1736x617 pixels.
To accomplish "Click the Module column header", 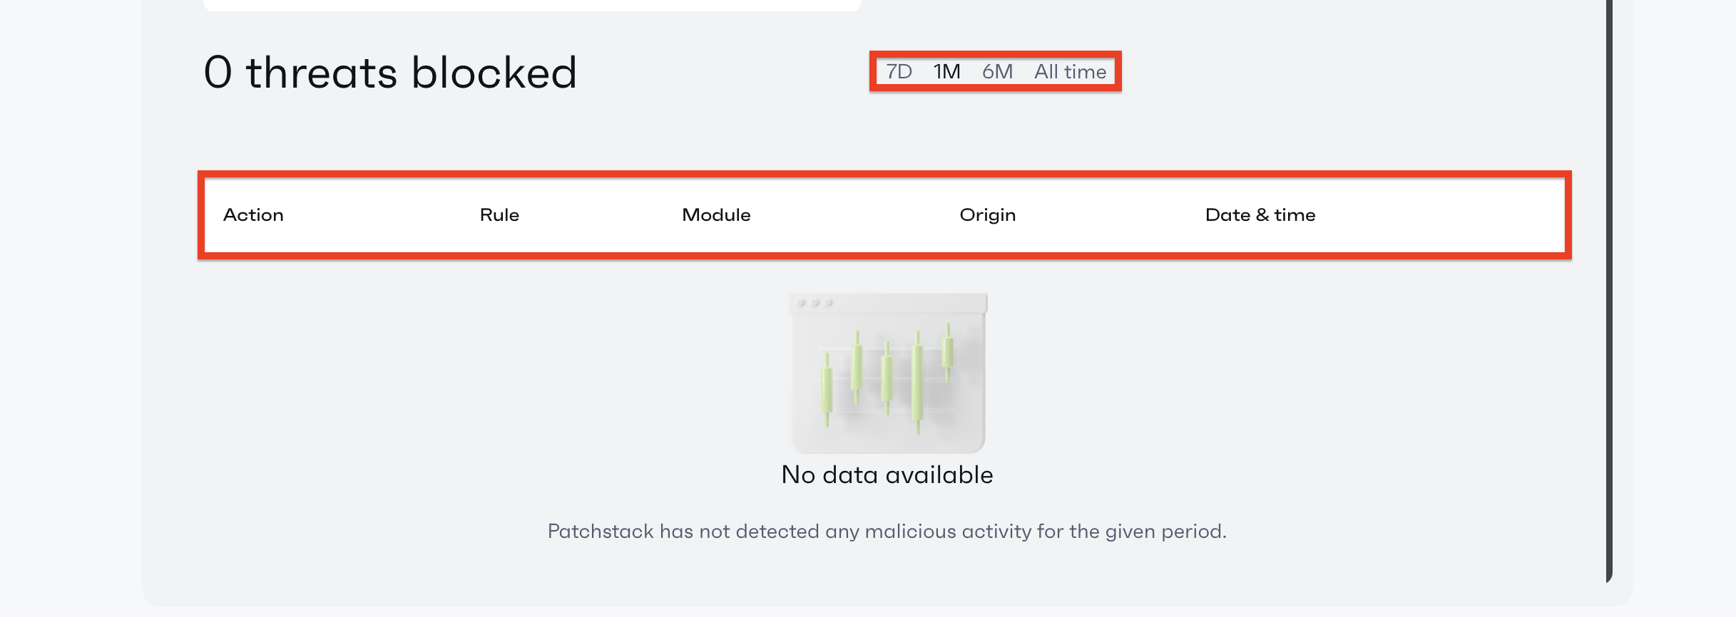I will click(x=716, y=215).
